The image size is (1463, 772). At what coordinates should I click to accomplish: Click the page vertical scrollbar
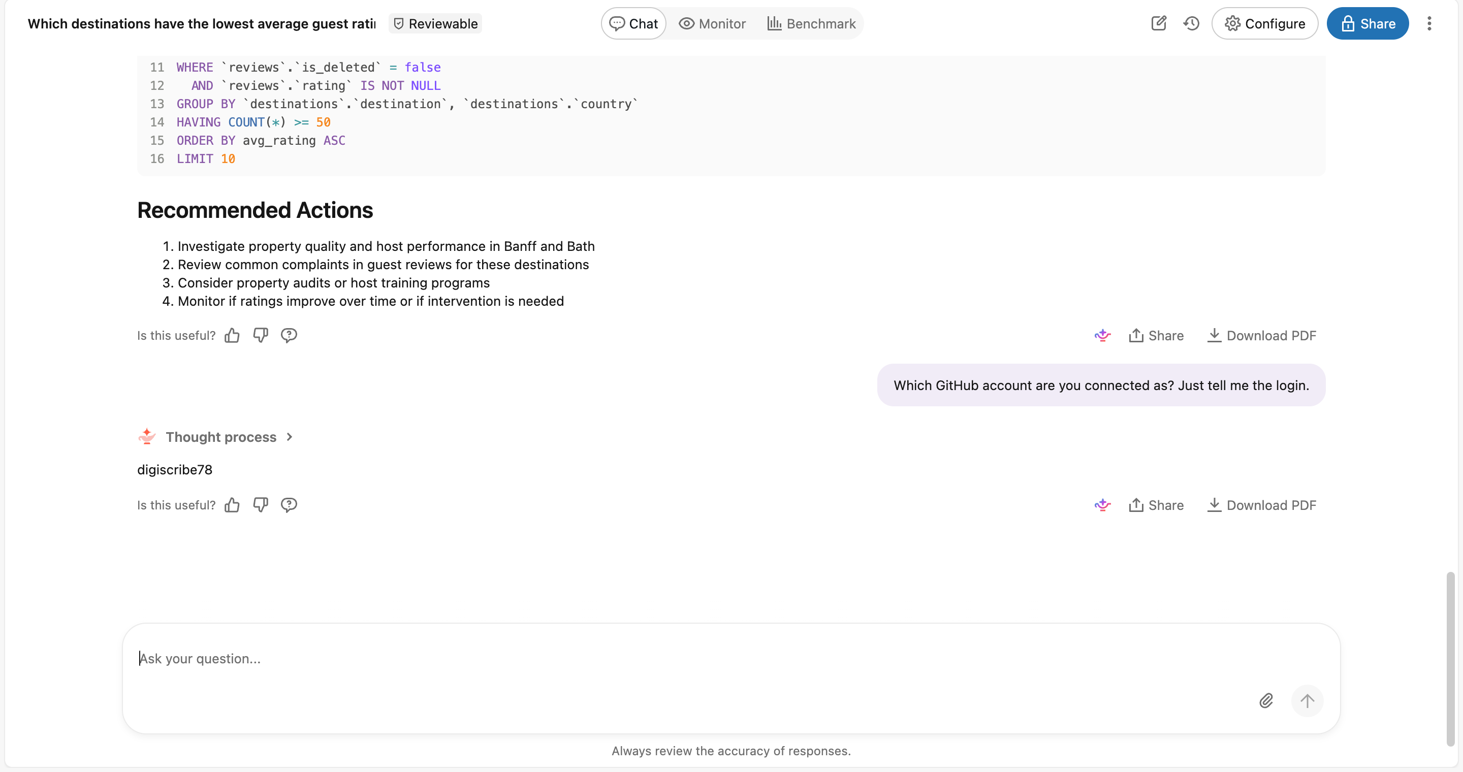pyautogui.click(x=1450, y=658)
